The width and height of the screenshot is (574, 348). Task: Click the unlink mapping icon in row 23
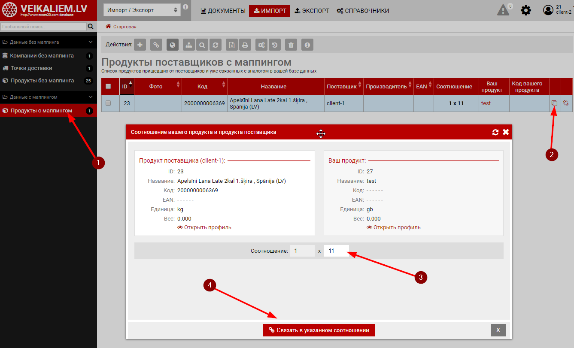[566, 103]
